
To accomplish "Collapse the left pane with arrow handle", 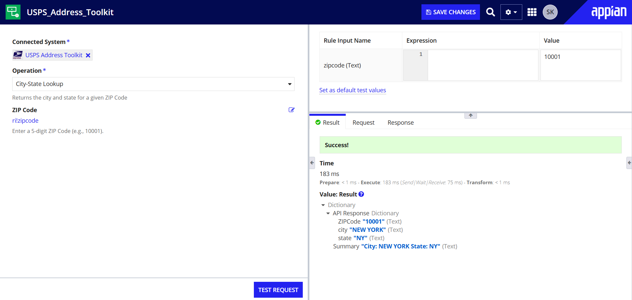I will (312, 163).
